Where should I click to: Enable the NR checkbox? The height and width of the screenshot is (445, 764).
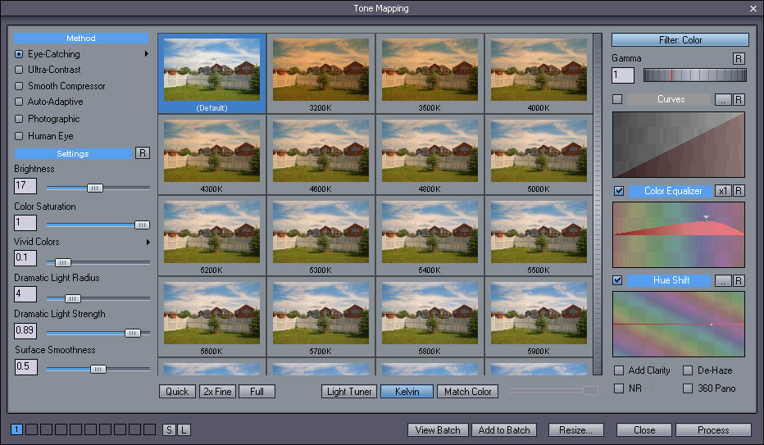(619, 388)
